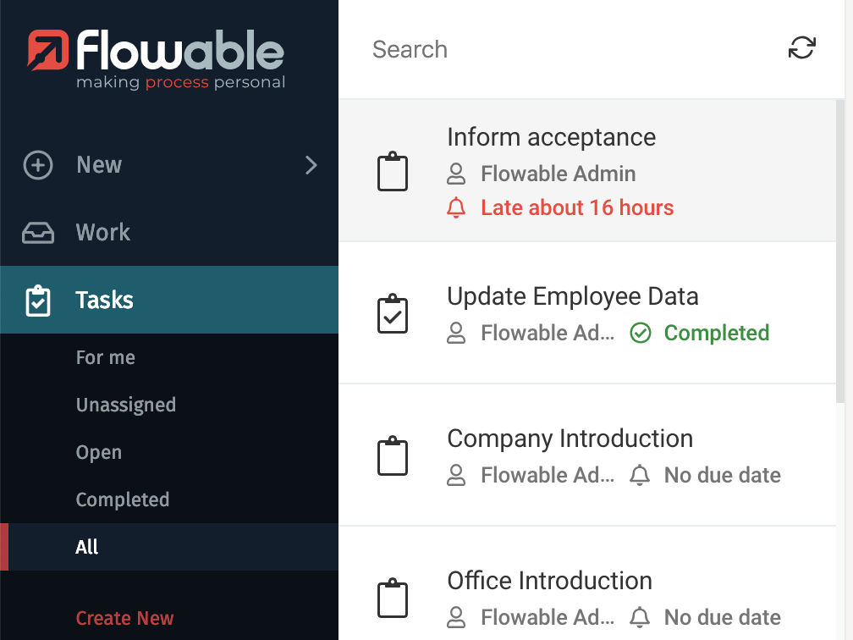Click the plus icon next to New
The image size is (853, 640).
[x=38, y=165]
